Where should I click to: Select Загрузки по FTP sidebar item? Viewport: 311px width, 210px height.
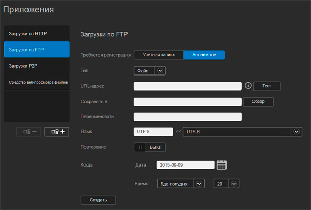36,50
